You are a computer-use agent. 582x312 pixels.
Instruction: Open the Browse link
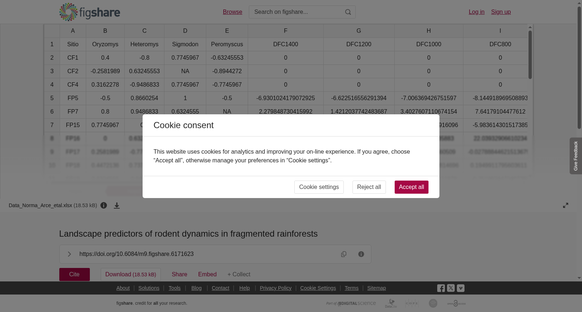coord(232,12)
